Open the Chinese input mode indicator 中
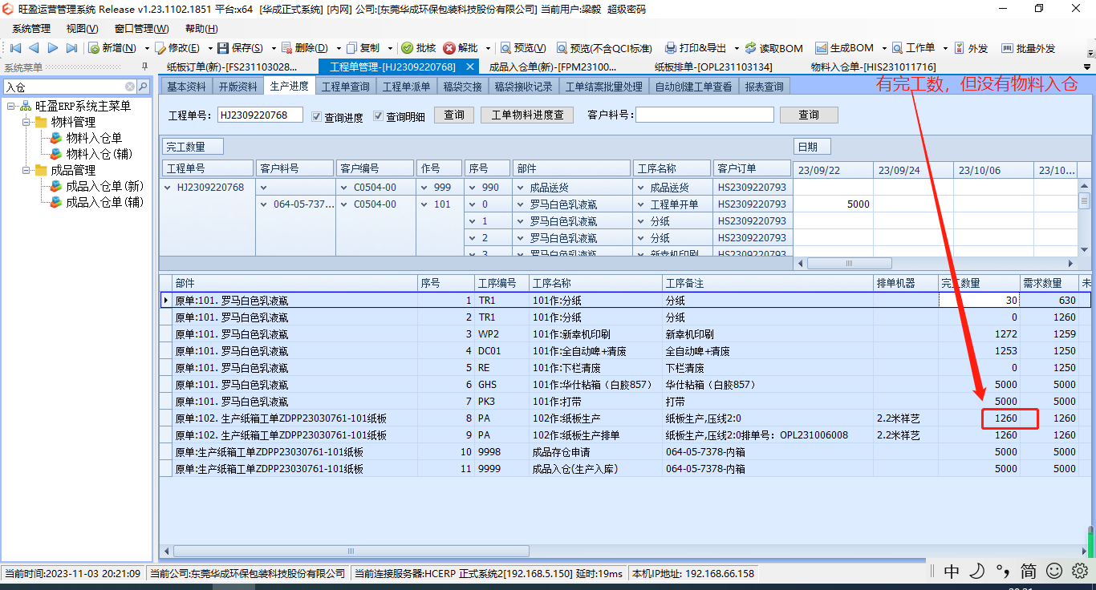This screenshot has height=590, width=1096. tap(952, 571)
